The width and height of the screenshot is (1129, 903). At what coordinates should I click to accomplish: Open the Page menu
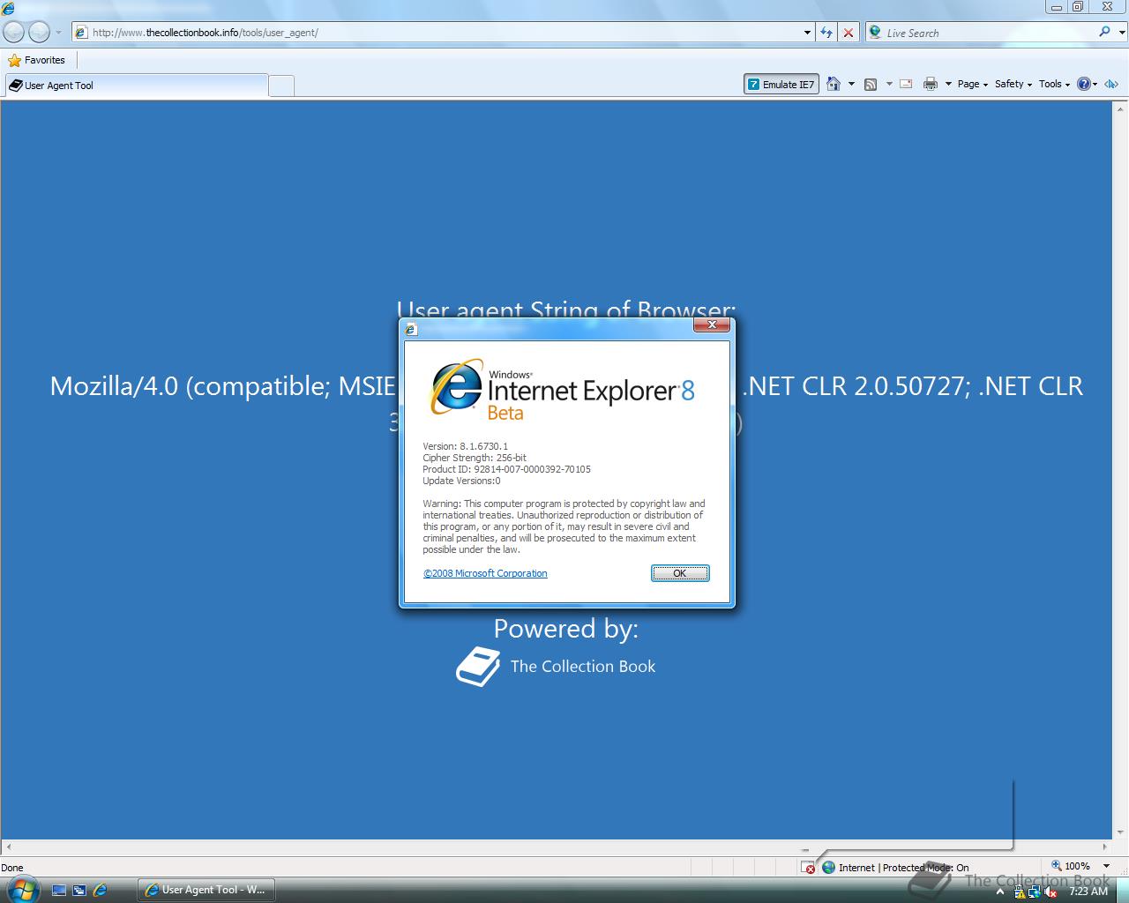coord(972,85)
